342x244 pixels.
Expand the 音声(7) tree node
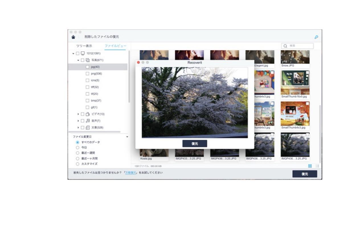click(78, 121)
